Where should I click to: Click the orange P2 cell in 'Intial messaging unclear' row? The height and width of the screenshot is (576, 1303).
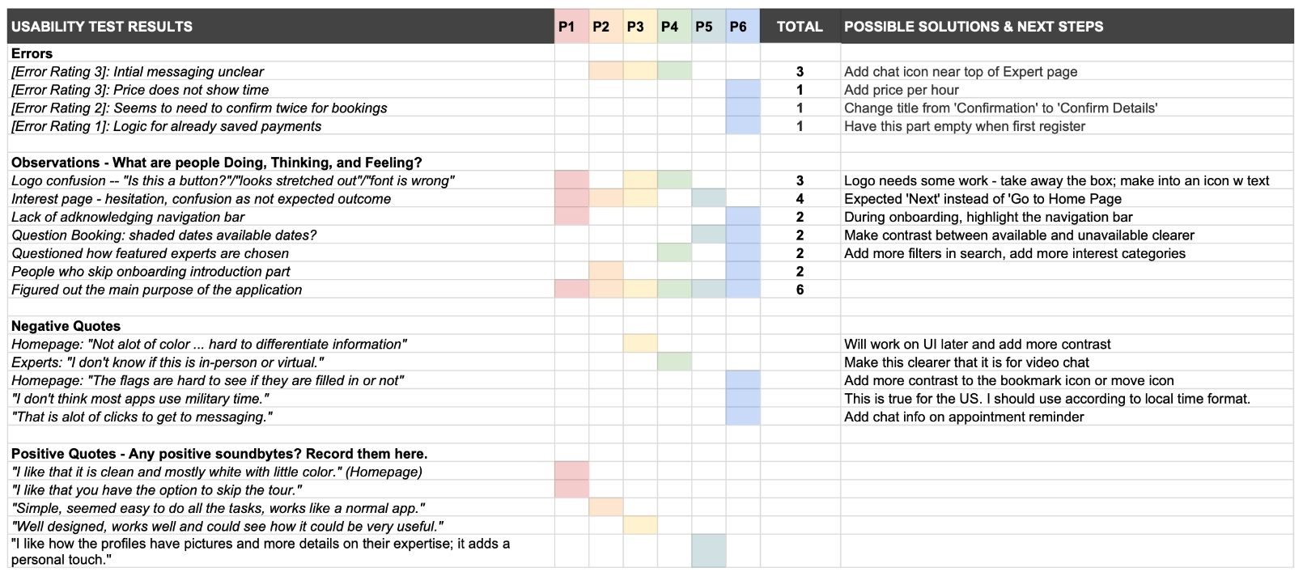(x=605, y=71)
